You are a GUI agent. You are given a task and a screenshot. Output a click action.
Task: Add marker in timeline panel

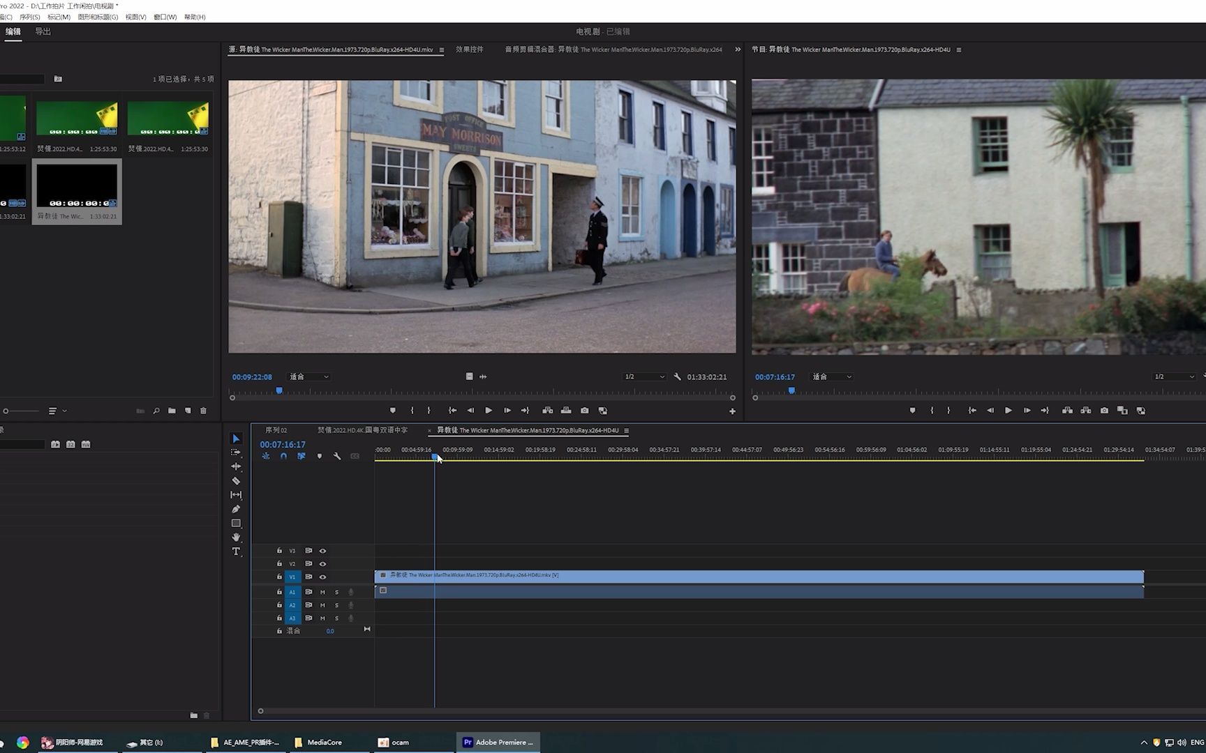point(320,456)
